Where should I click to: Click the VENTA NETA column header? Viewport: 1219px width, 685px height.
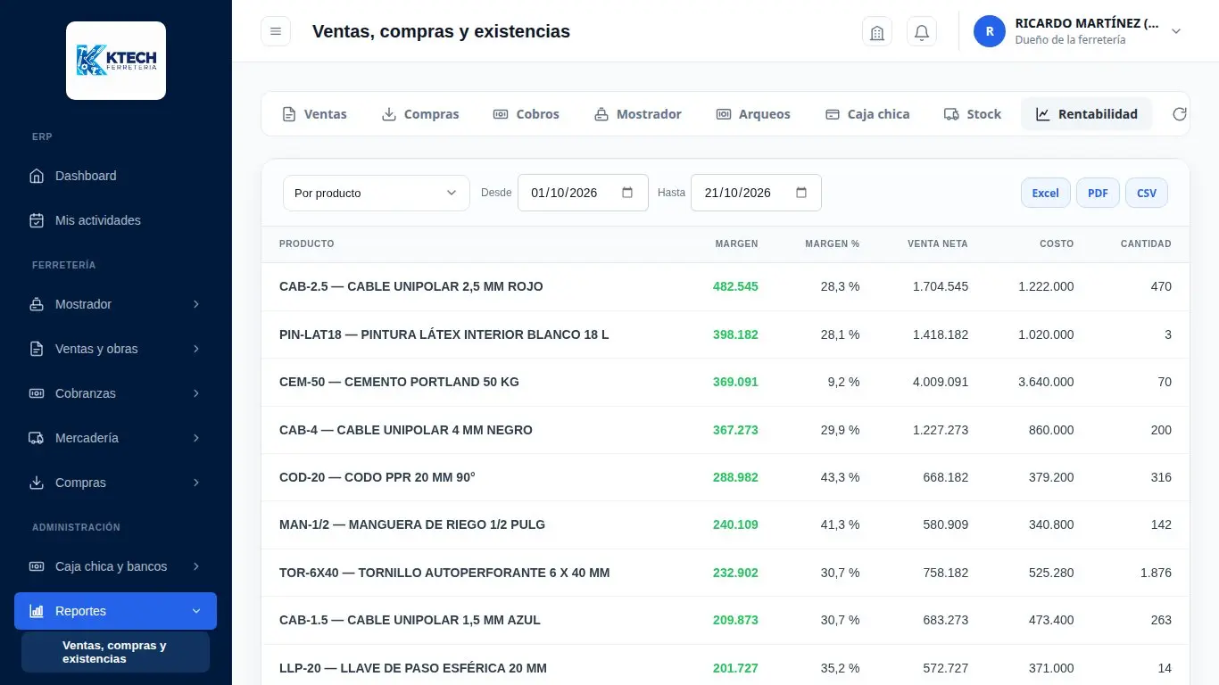click(937, 243)
